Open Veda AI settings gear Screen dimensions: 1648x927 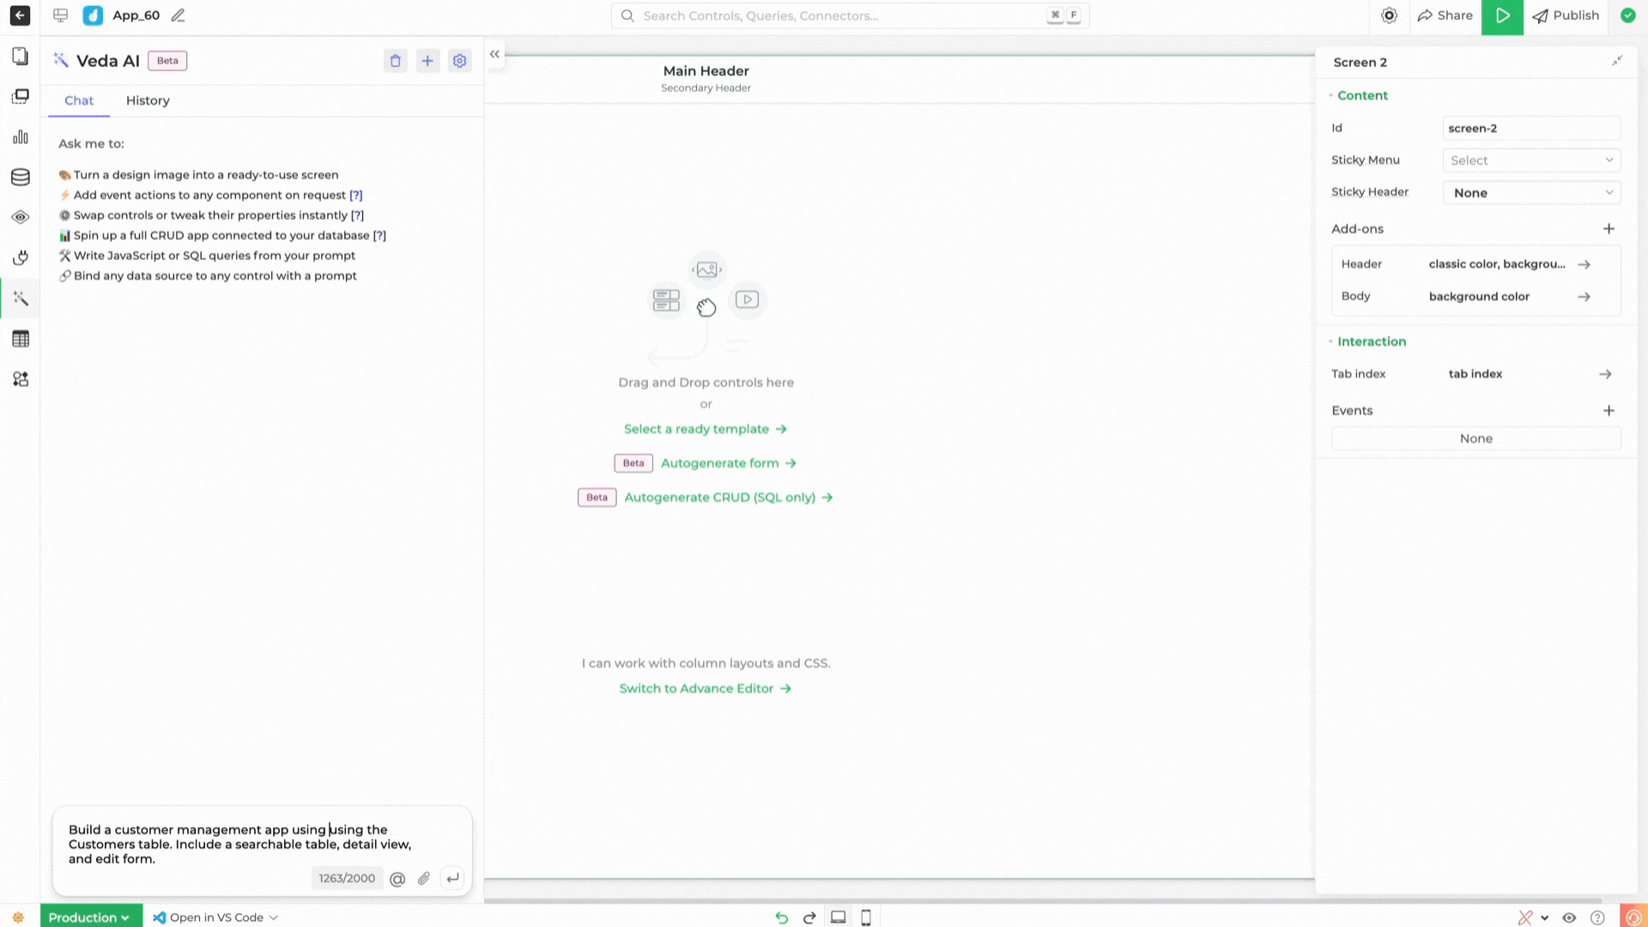point(460,60)
